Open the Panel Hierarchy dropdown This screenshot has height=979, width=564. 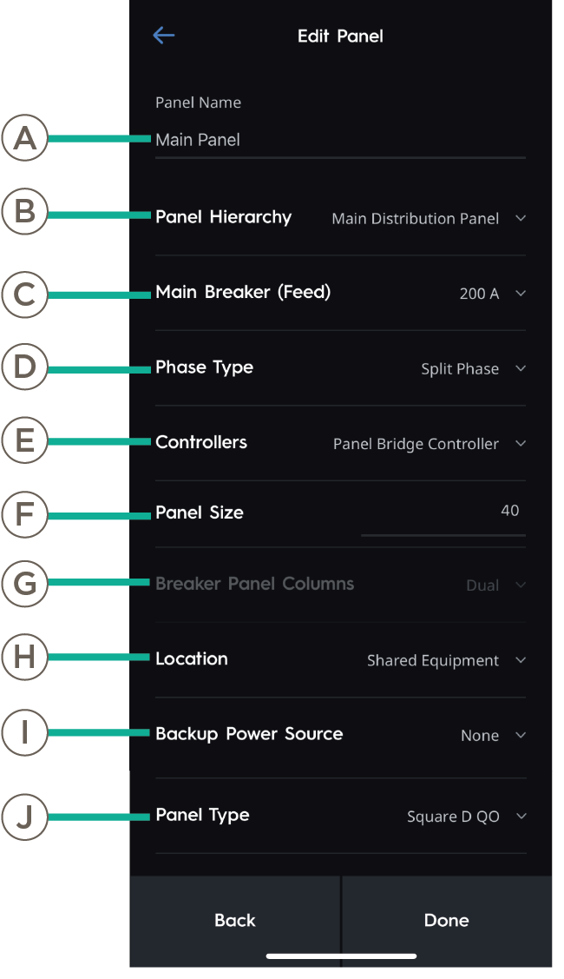click(520, 218)
